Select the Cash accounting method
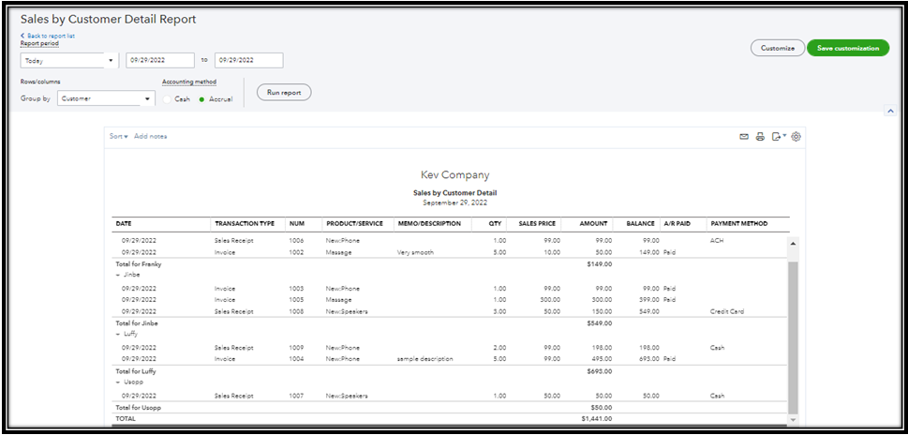The image size is (908, 435). tap(169, 98)
